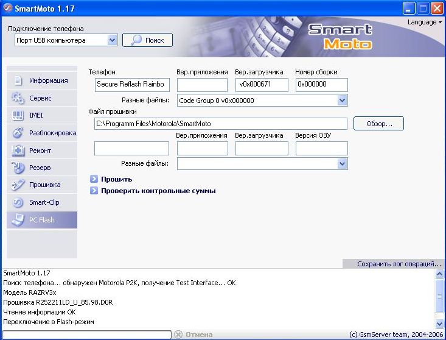This screenshot has height=340, width=446.
Task: Click the lower Вер.приложения empty field
Action: coord(202,148)
